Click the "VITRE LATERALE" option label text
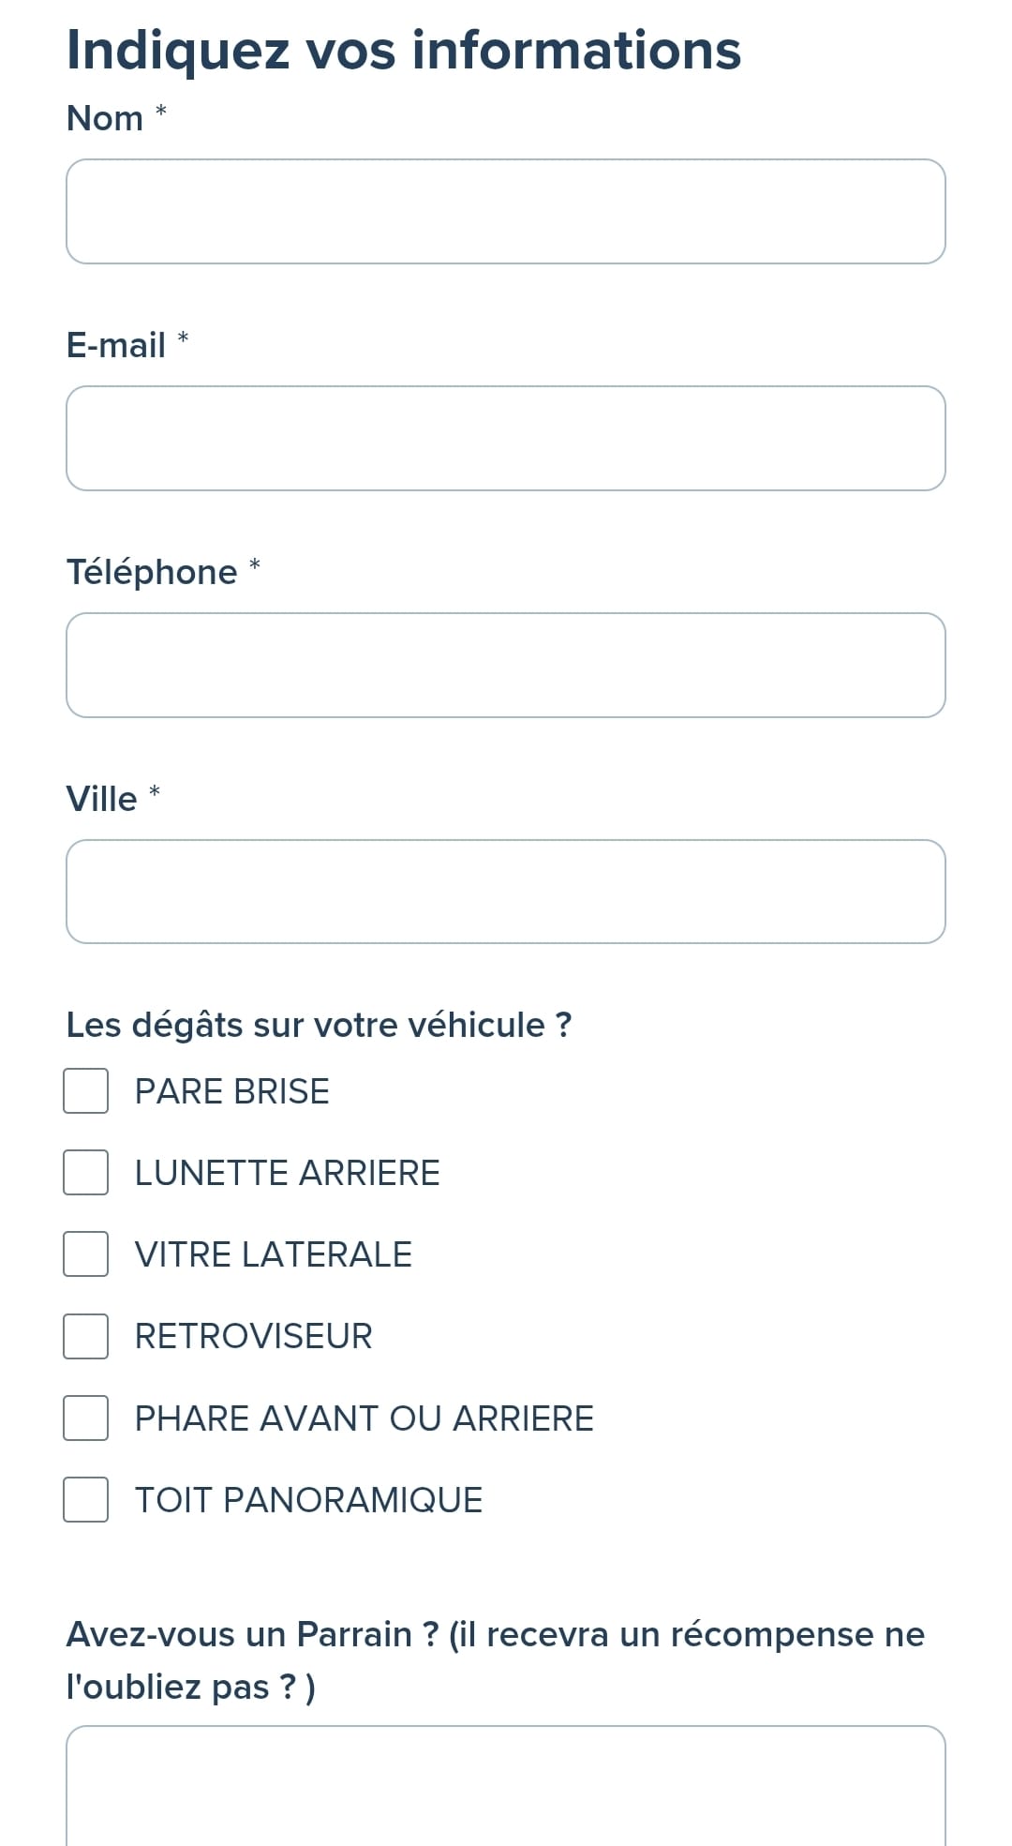Screen dimensions: 1012x1846 [274, 1255]
